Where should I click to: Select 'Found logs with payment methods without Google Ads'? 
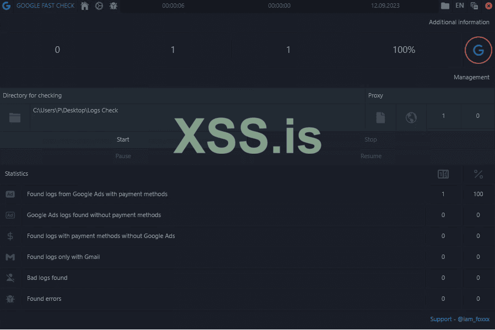(x=101, y=236)
